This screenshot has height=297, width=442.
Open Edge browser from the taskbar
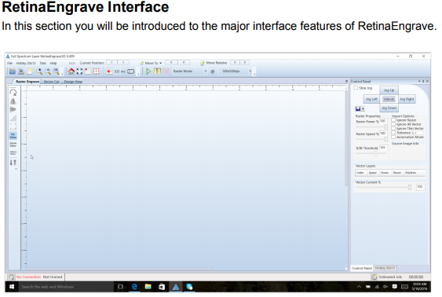[x=134, y=287]
